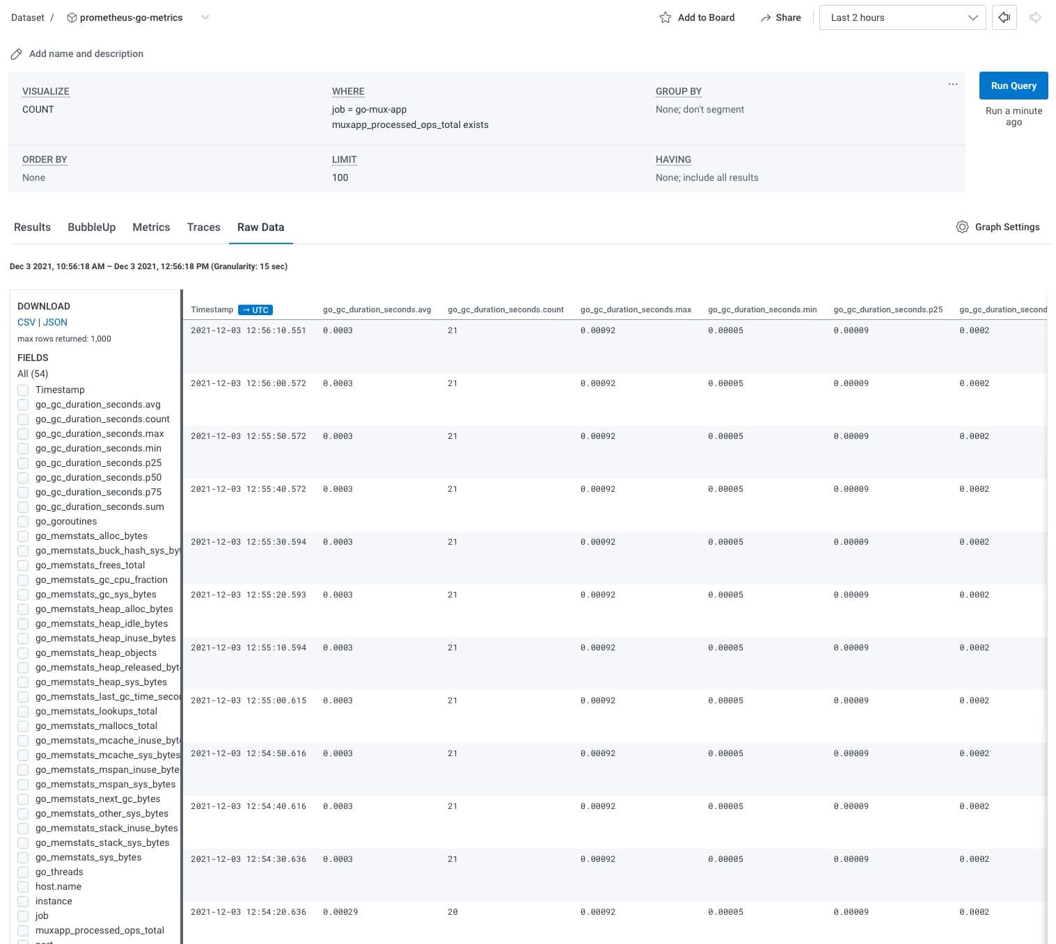Screen dimensions: 1056x944
Task: Check the go_goroutines field
Action: (x=24, y=521)
